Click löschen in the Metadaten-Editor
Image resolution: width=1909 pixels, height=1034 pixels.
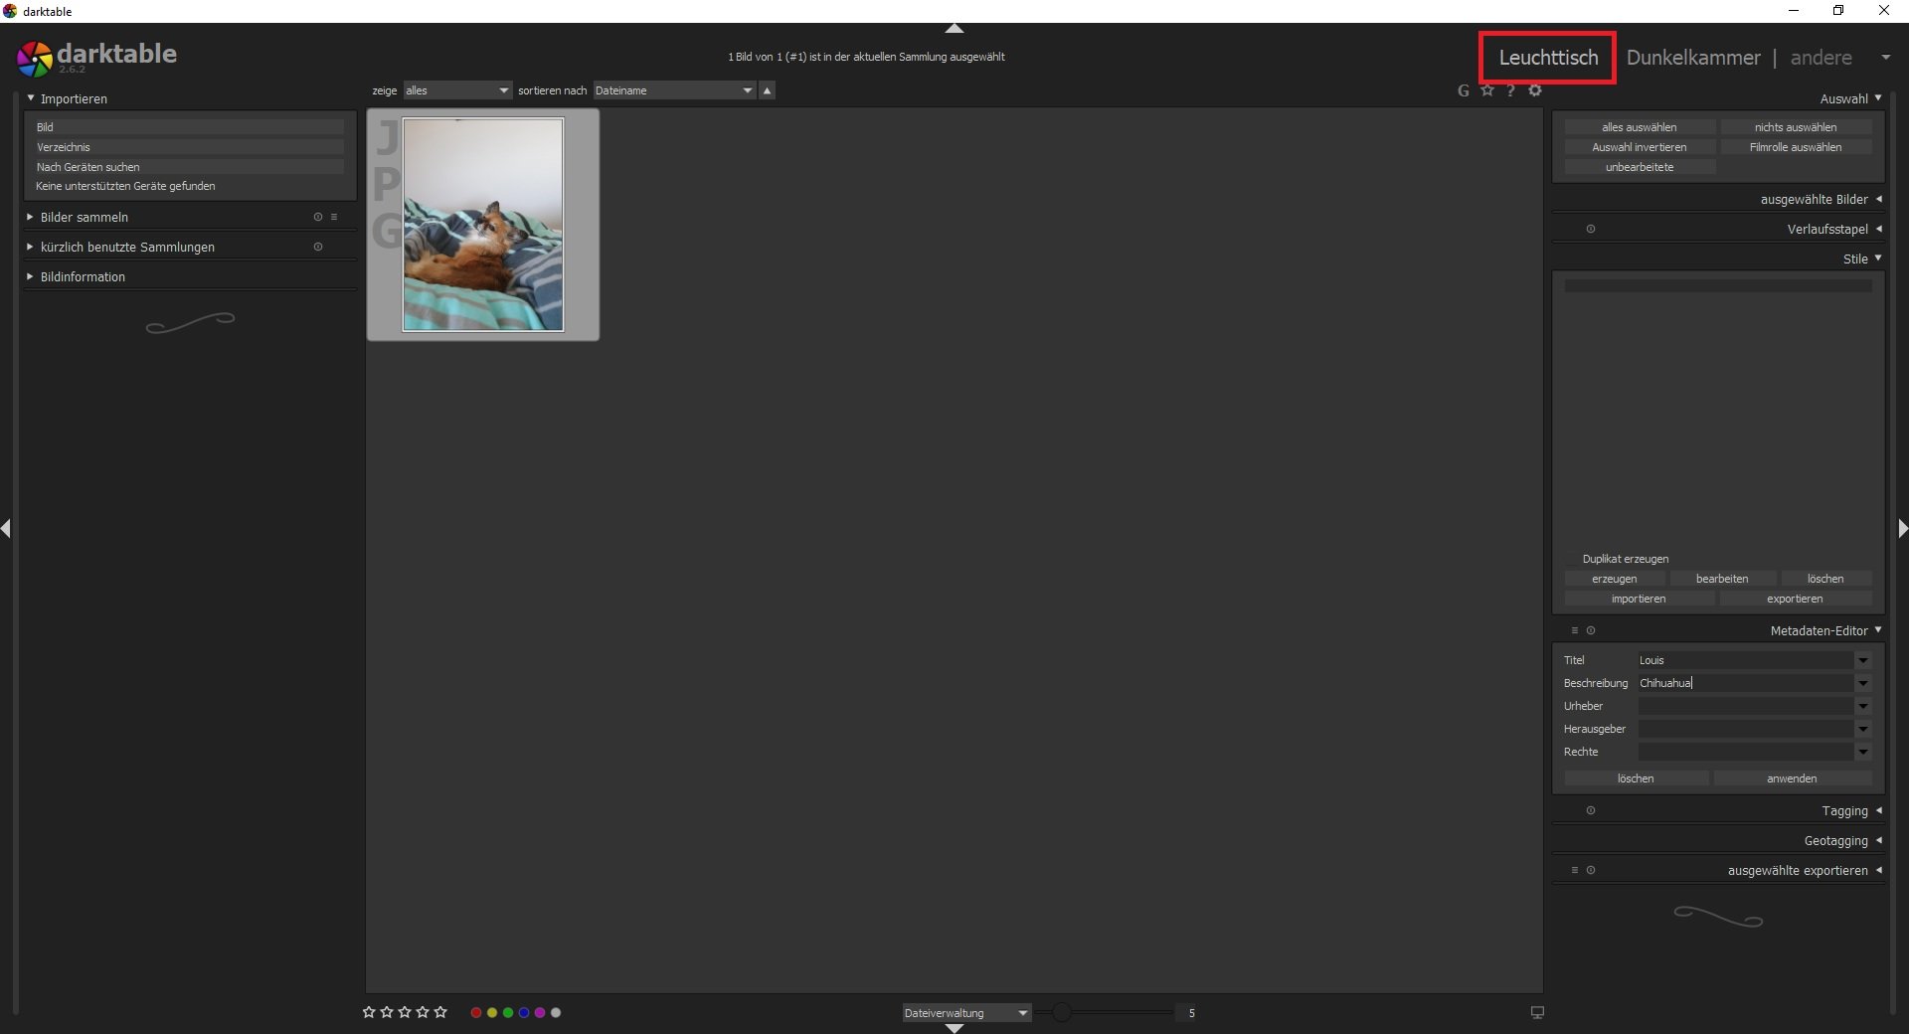pyautogui.click(x=1636, y=778)
